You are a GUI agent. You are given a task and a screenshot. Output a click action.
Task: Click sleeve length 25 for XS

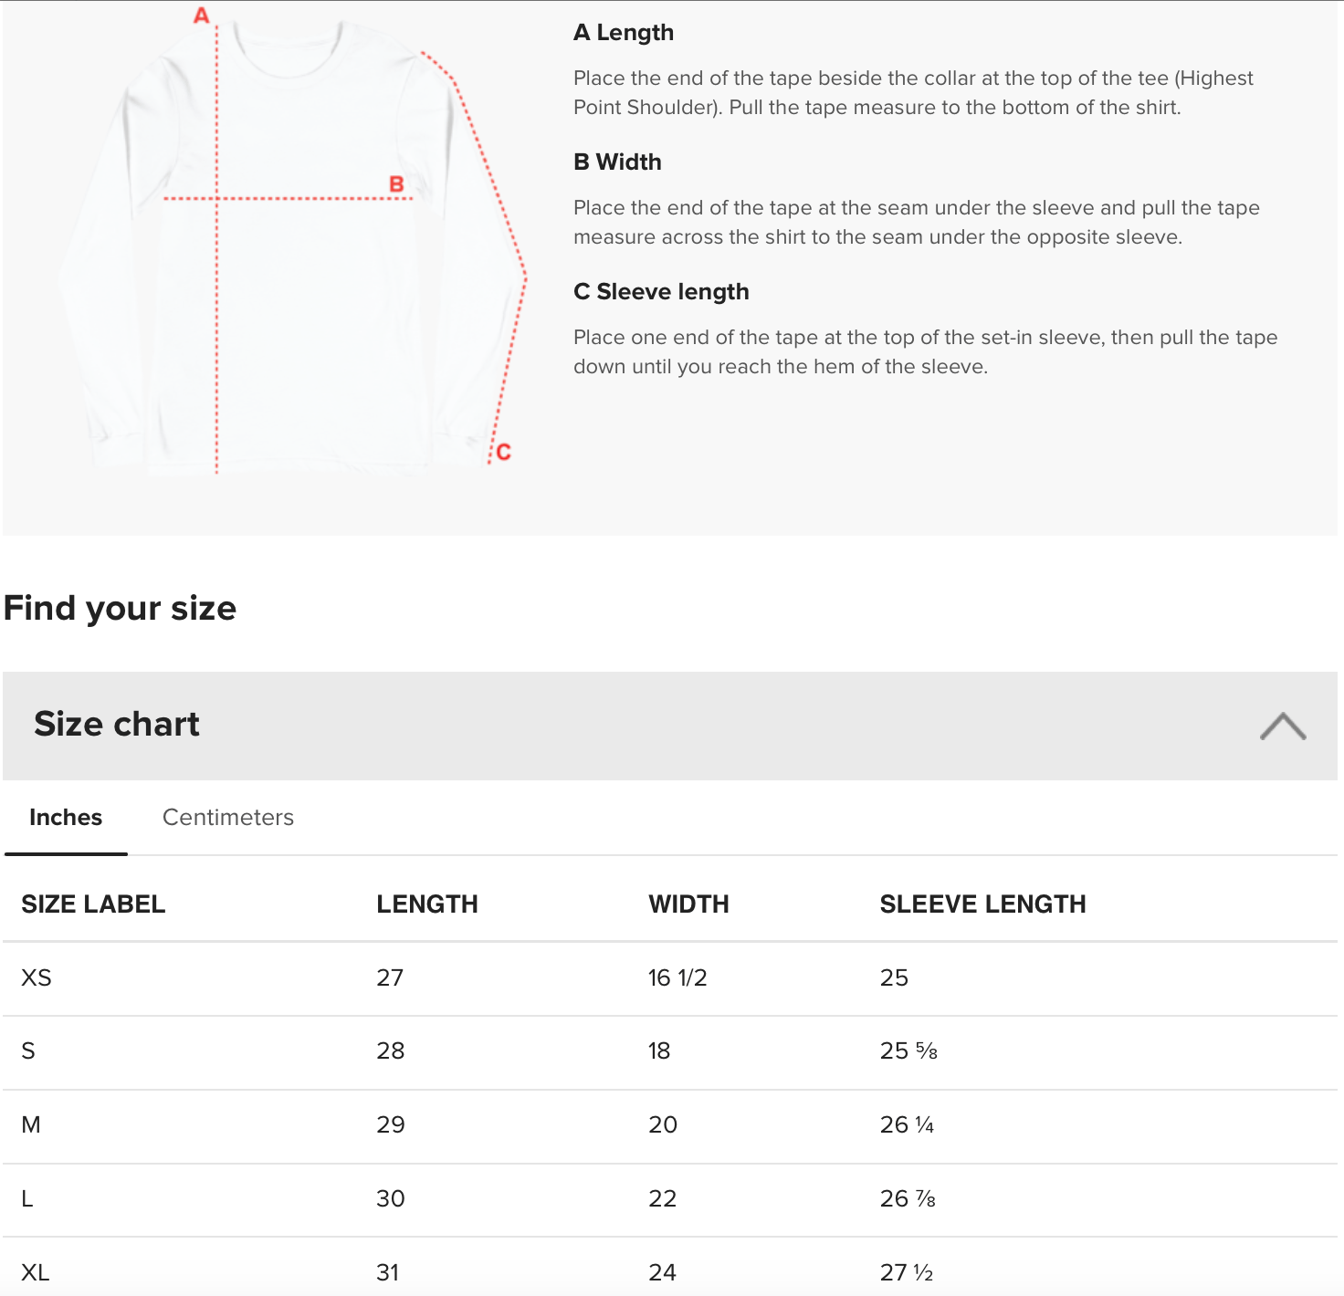(894, 978)
